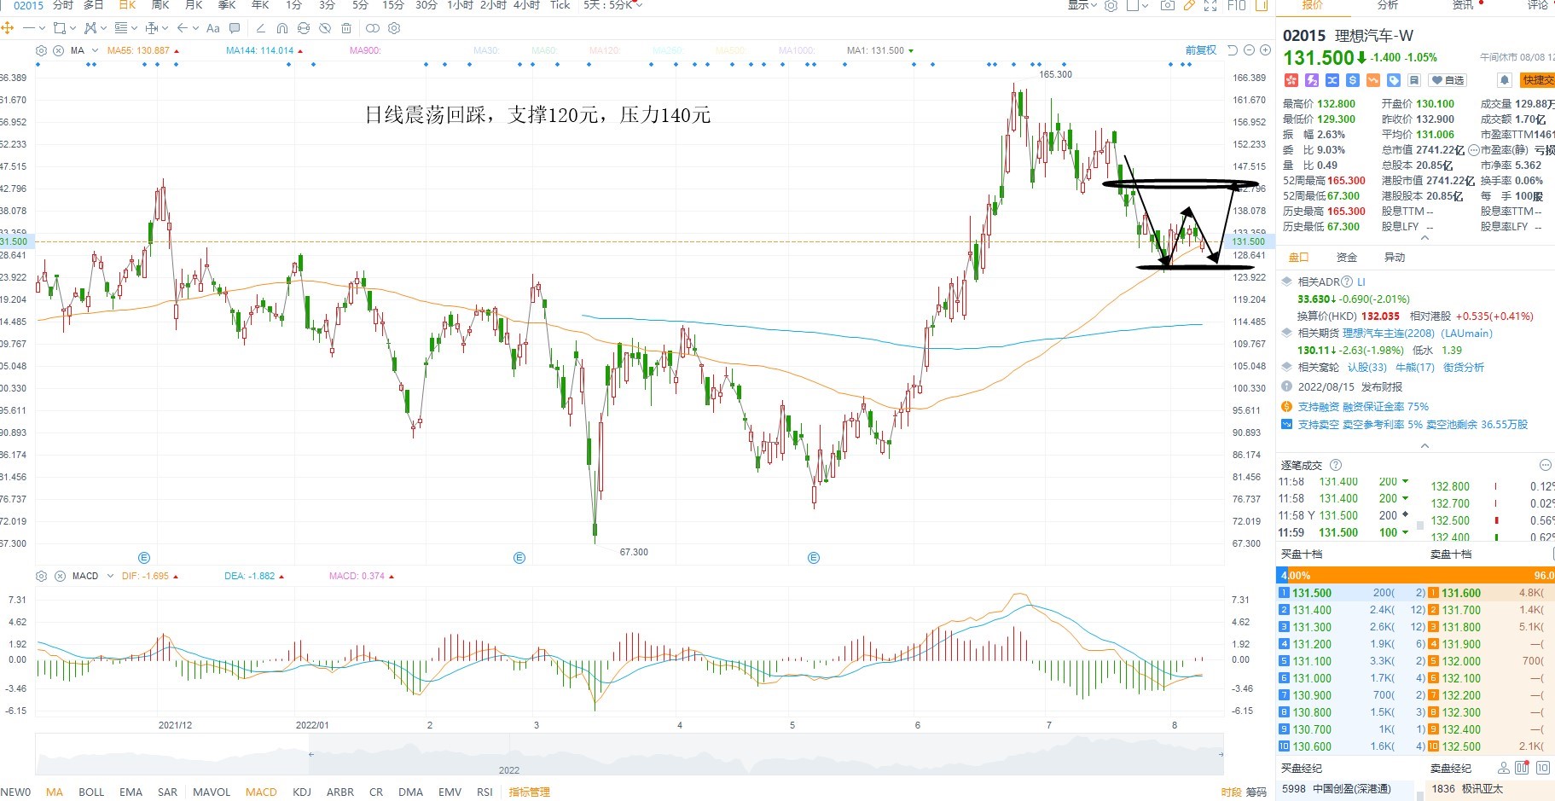Open the screenshot camera tool
1555x801 pixels.
click(x=1167, y=5)
